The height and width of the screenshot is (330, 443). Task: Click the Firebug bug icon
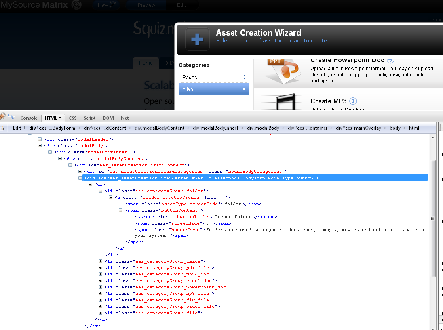click(x=2, y=117)
